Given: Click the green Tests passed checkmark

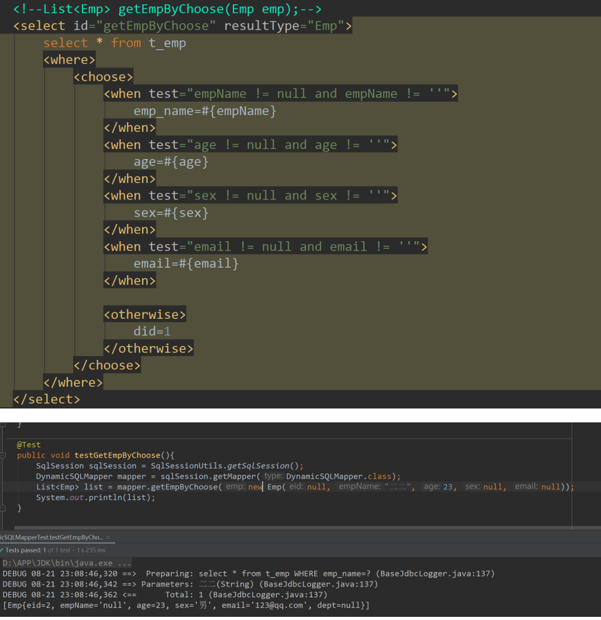Looking at the screenshot, I should click(x=2, y=550).
